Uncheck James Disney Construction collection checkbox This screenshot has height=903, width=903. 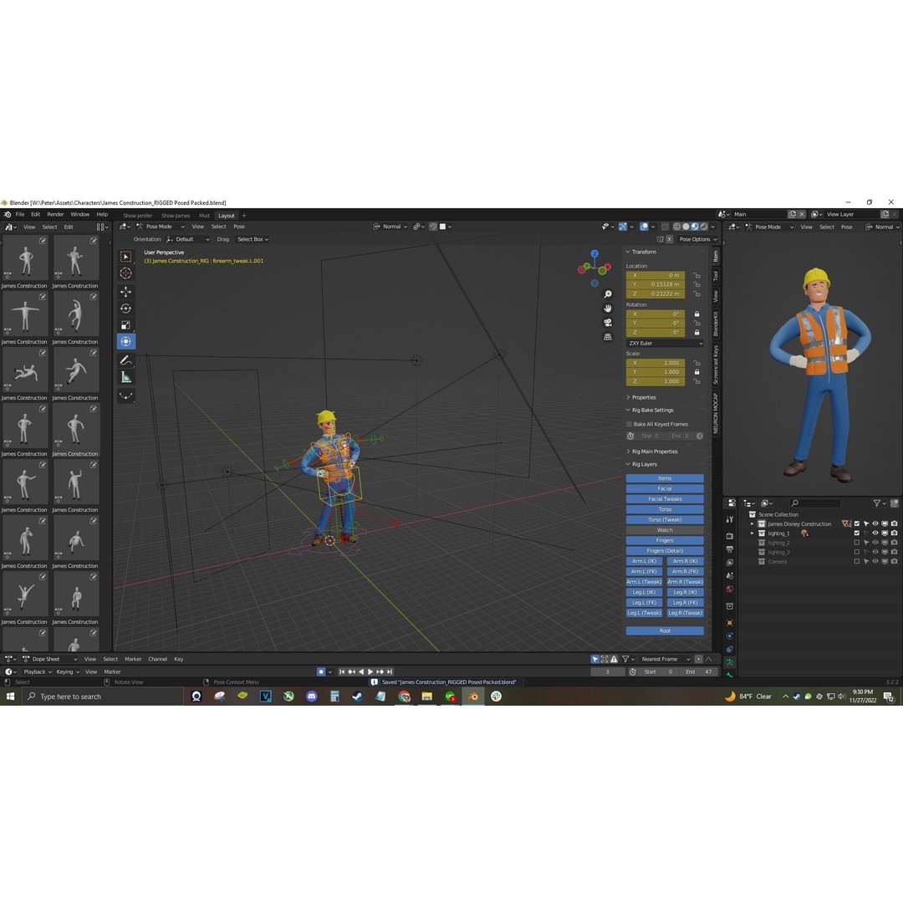point(856,524)
